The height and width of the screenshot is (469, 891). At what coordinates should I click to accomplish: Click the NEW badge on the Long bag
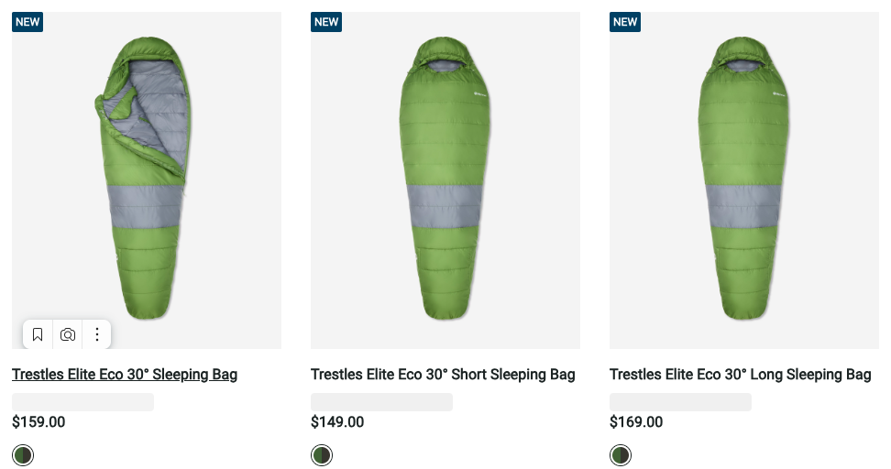pyautogui.click(x=625, y=22)
